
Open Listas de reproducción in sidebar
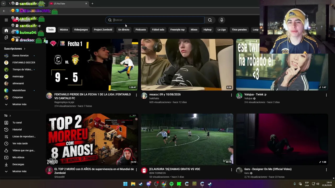(20, 137)
